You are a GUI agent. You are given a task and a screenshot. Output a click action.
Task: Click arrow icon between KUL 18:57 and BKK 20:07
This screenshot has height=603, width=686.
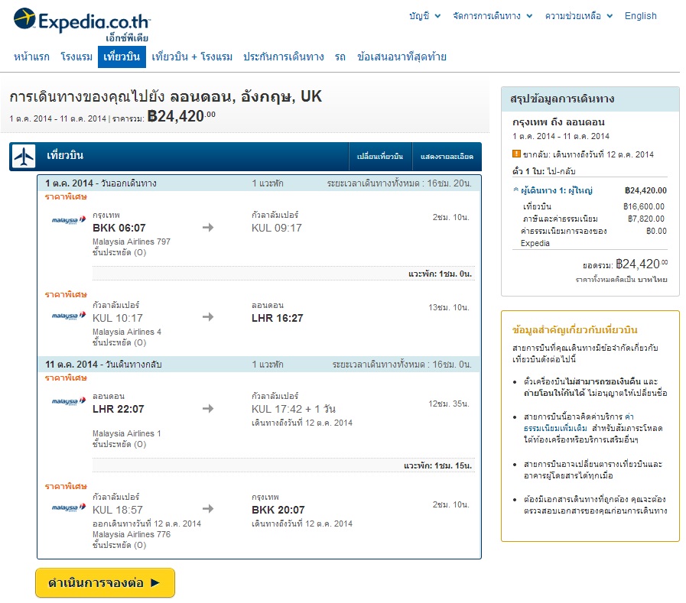coord(208,509)
